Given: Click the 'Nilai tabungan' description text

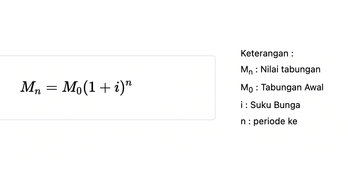Looking at the screenshot, I should coord(290,69).
